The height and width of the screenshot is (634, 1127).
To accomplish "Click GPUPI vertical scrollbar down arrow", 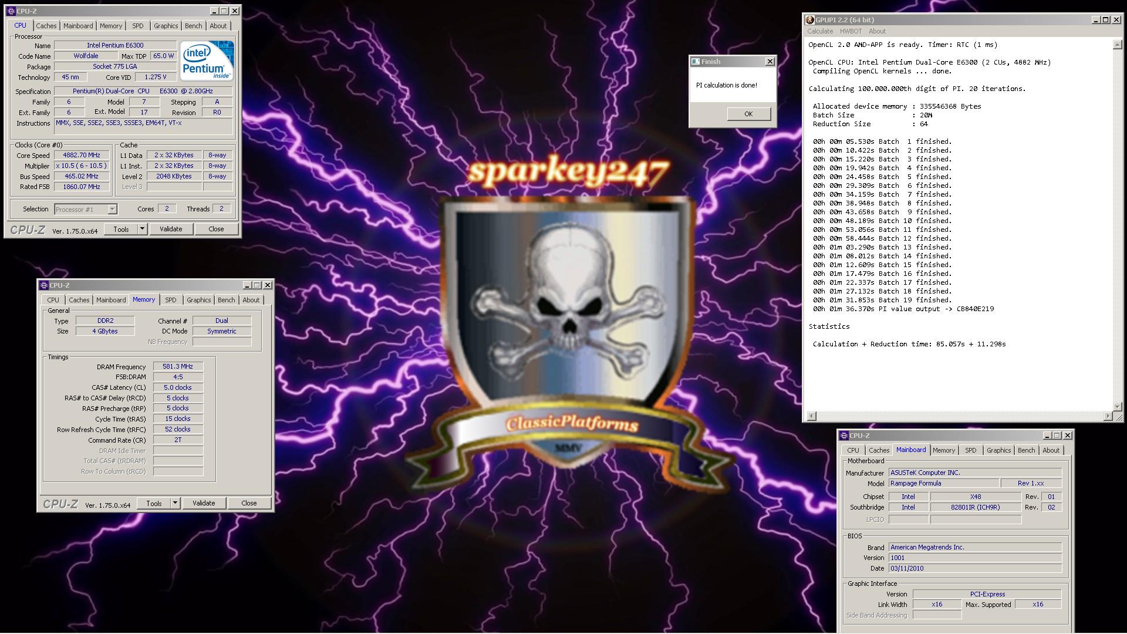I will [x=1117, y=406].
